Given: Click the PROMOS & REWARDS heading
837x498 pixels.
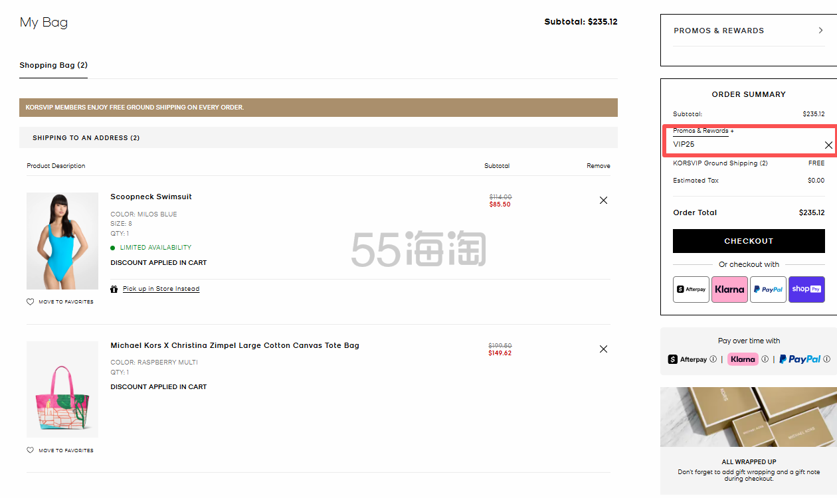Looking at the screenshot, I should point(719,31).
